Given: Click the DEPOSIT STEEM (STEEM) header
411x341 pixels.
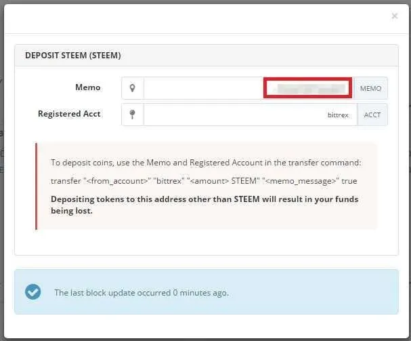Looking at the screenshot, I should click(x=73, y=56).
